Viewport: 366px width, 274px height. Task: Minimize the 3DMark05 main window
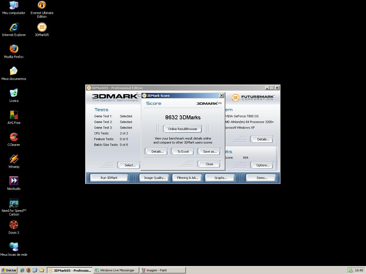[267, 88]
